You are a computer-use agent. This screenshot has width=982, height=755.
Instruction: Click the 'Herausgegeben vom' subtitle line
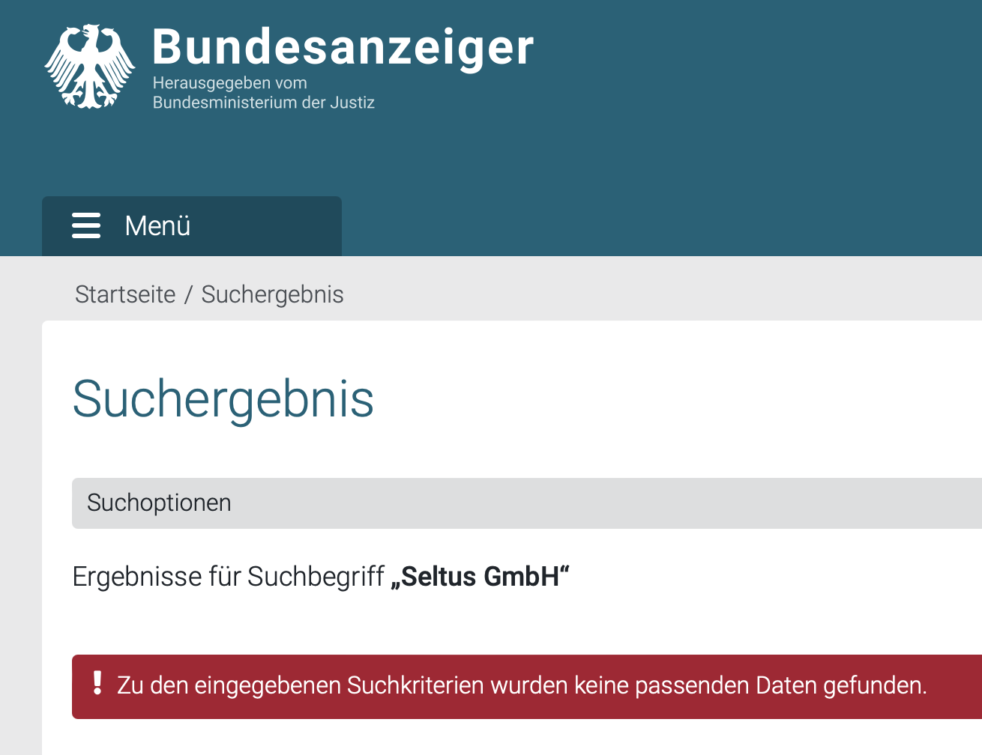[229, 83]
